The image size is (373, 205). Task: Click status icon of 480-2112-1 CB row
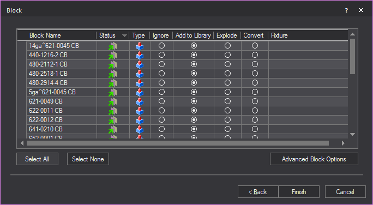(x=113, y=64)
